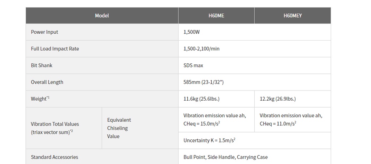
Task: Select the 12.2kg (26.9lbs.) weight cell
Action: (293, 99)
